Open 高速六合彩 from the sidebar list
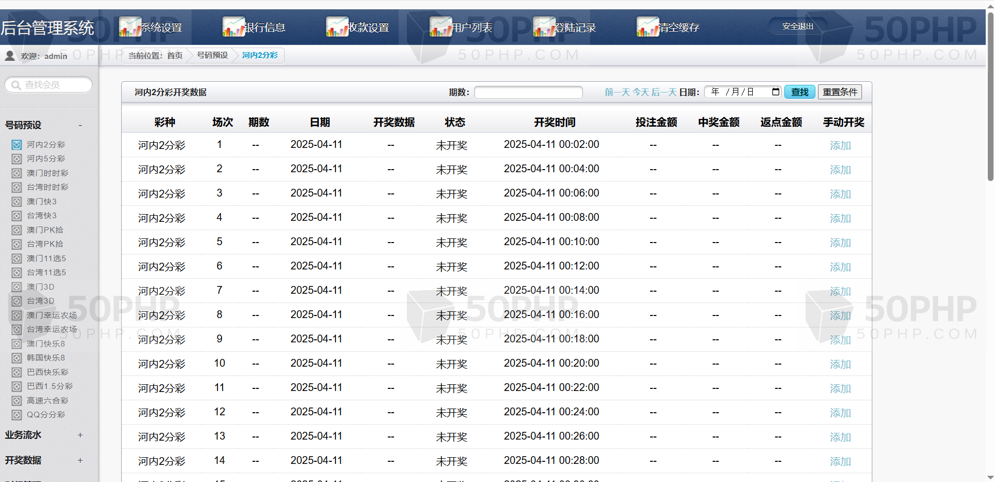Viewport: 994px width, 482px height. point(47,400)
